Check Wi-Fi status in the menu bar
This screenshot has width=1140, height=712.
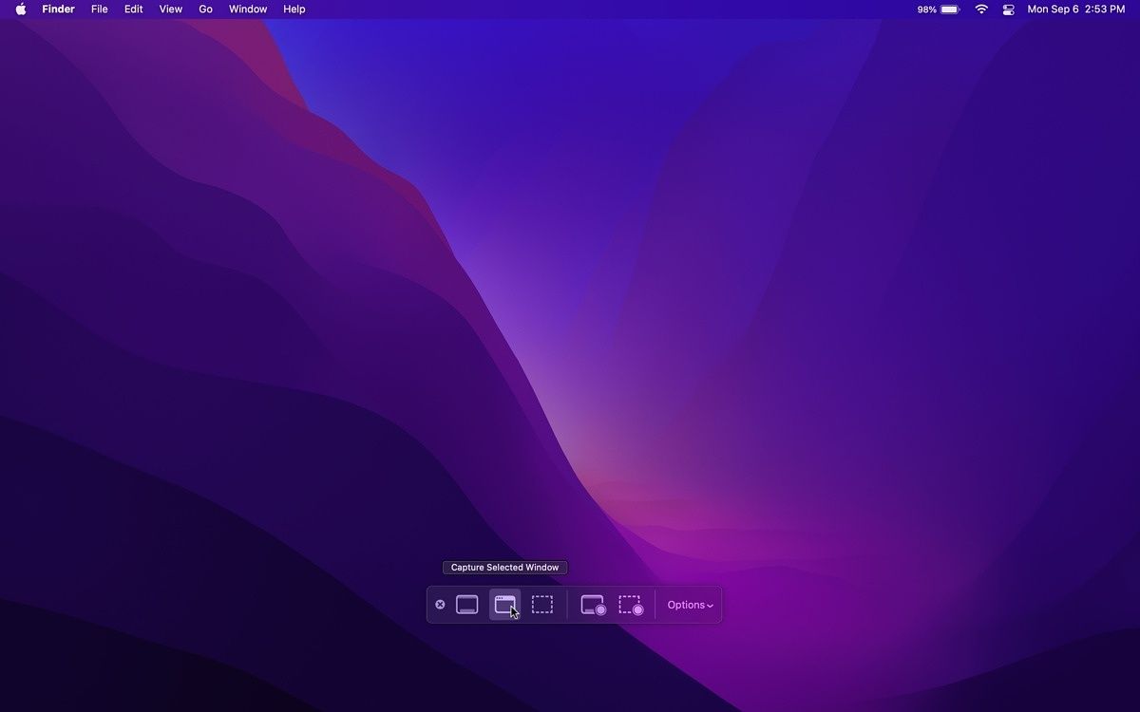point(980,9)
